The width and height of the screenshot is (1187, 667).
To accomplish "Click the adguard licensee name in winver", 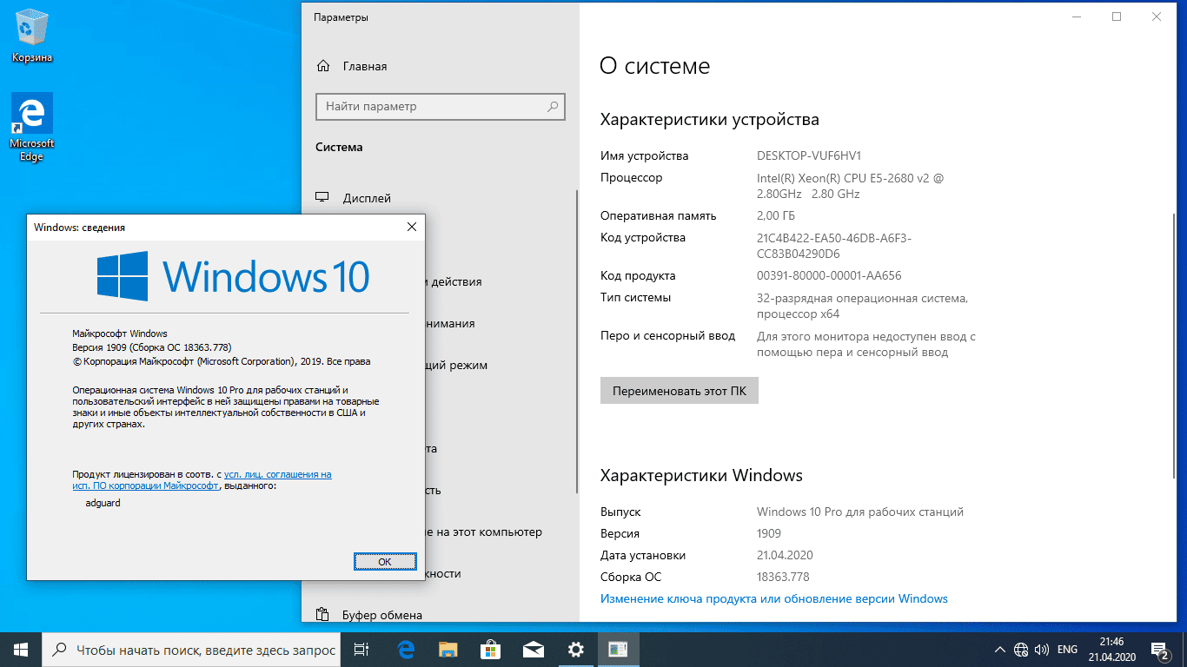I will (103, 503).
